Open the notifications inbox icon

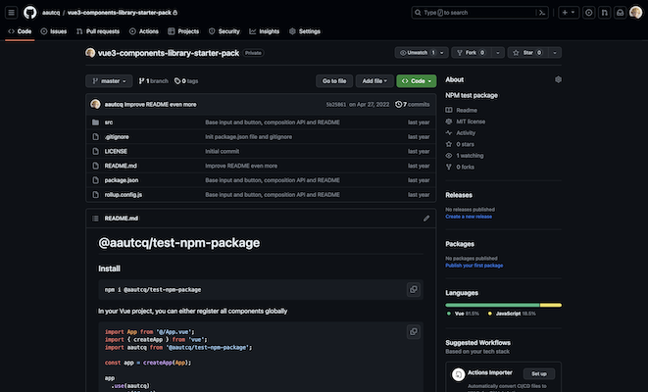click(621, 13)
